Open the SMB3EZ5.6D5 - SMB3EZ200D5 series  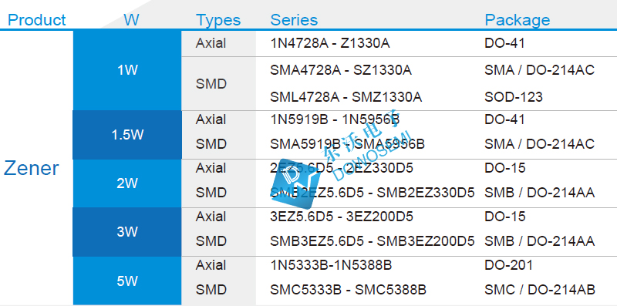tap(373, 240)
